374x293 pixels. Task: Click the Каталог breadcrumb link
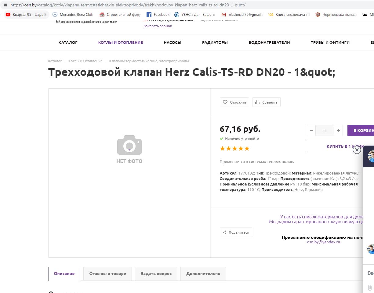55,61
